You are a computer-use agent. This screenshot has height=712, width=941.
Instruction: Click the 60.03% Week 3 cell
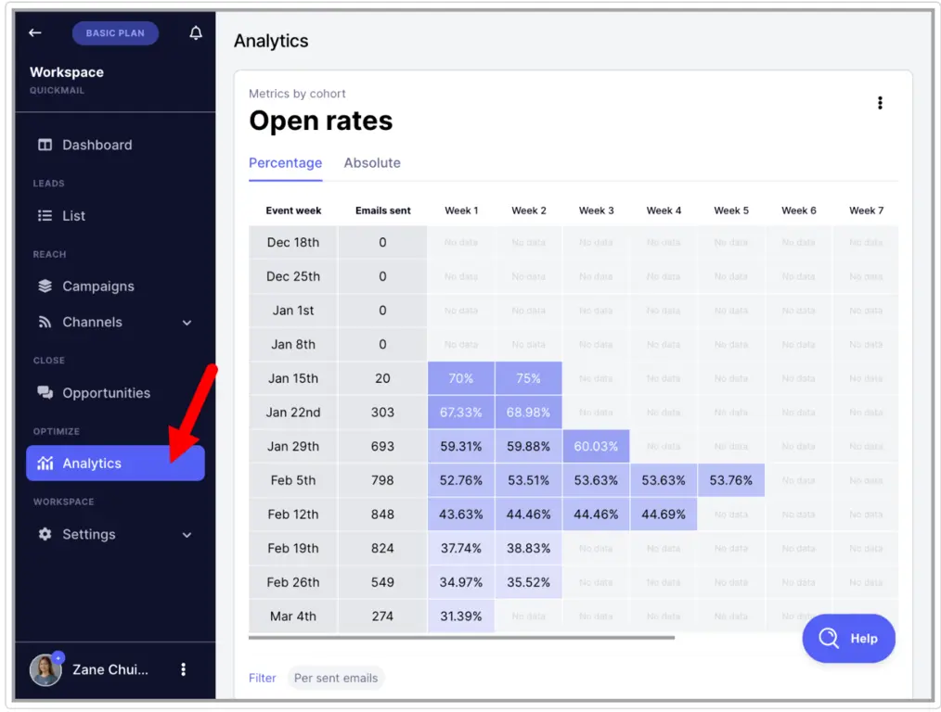pyautogui.click(x=596, y=447)
